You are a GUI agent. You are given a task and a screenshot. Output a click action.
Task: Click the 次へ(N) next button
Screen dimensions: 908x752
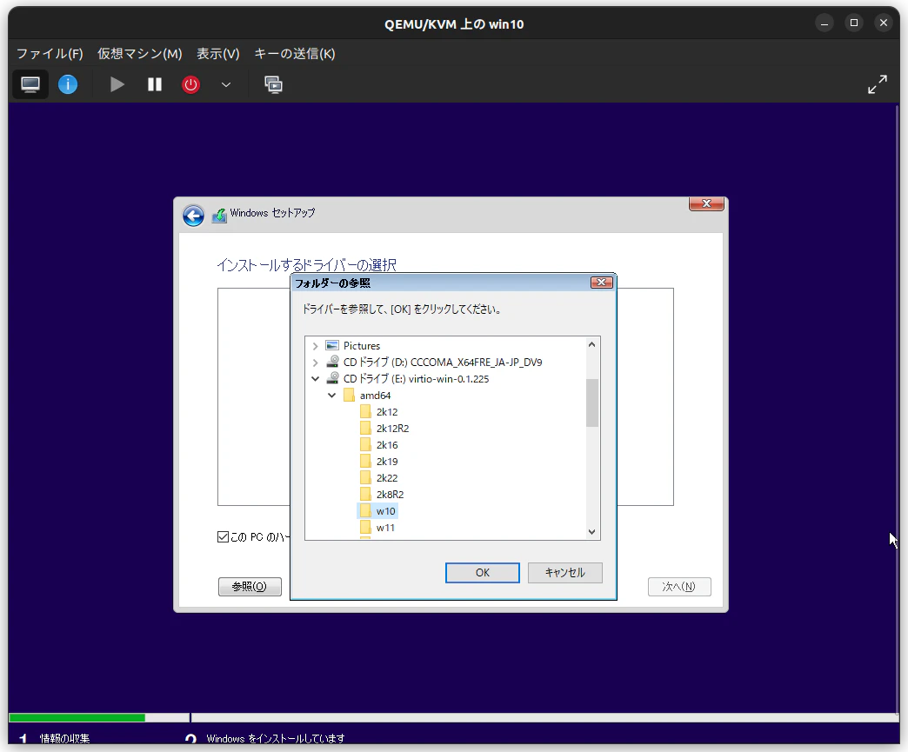678,587
